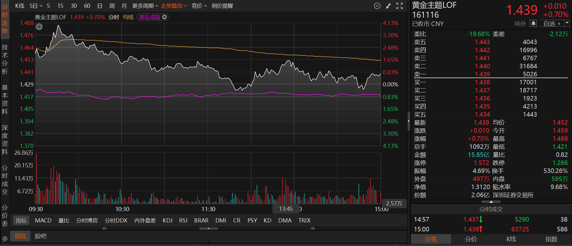
Task: Open the 走势叠加 overlay dropdown
Action: [x=174, y=6]
